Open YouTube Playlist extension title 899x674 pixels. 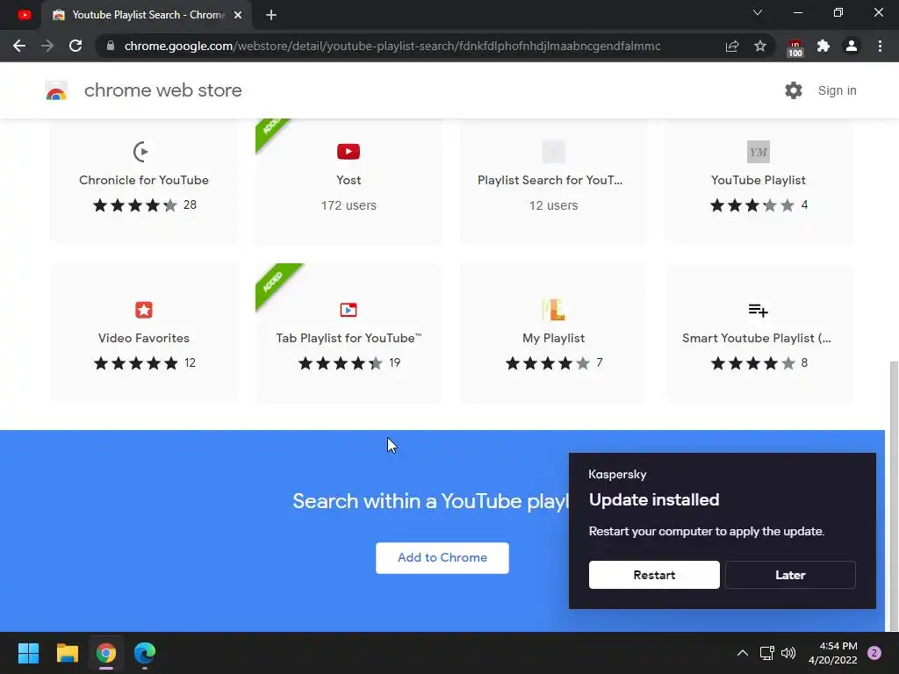(758, 180)
